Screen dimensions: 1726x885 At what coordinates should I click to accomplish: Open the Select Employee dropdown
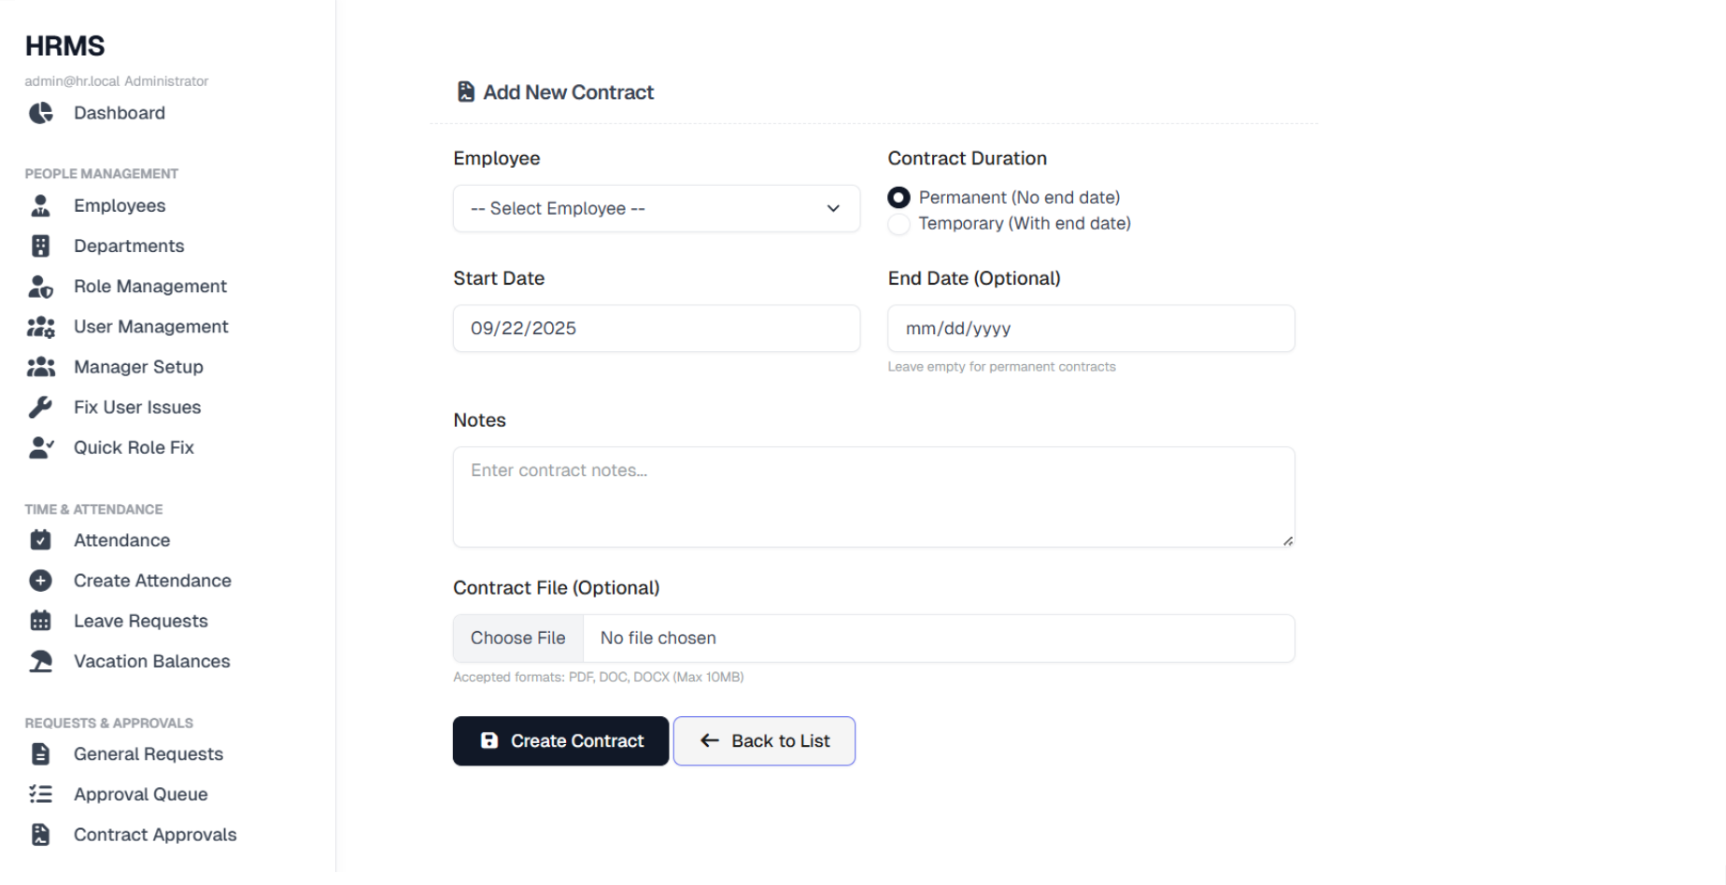click(x=656, y=208)
